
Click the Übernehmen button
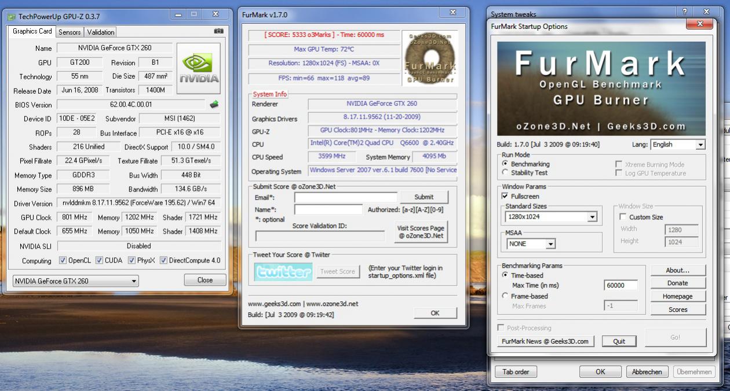(x=694, y=372)
